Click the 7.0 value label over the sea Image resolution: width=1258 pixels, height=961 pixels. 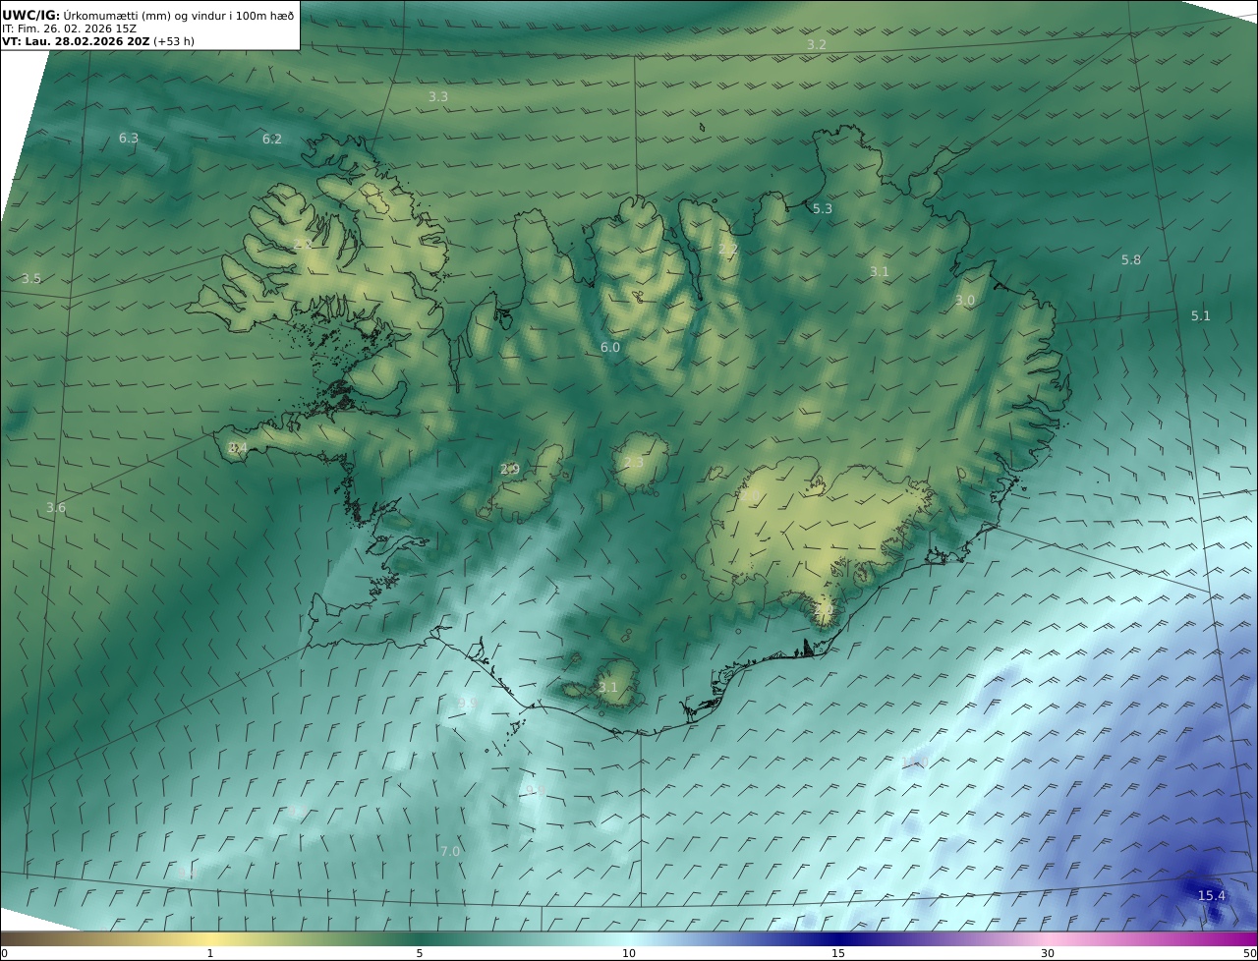(x=450, y=851)
